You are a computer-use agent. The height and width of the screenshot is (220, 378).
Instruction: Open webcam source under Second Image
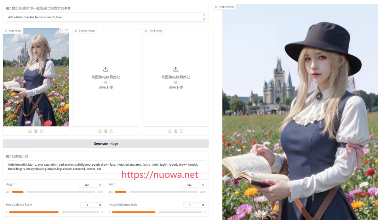pos(106,131)
